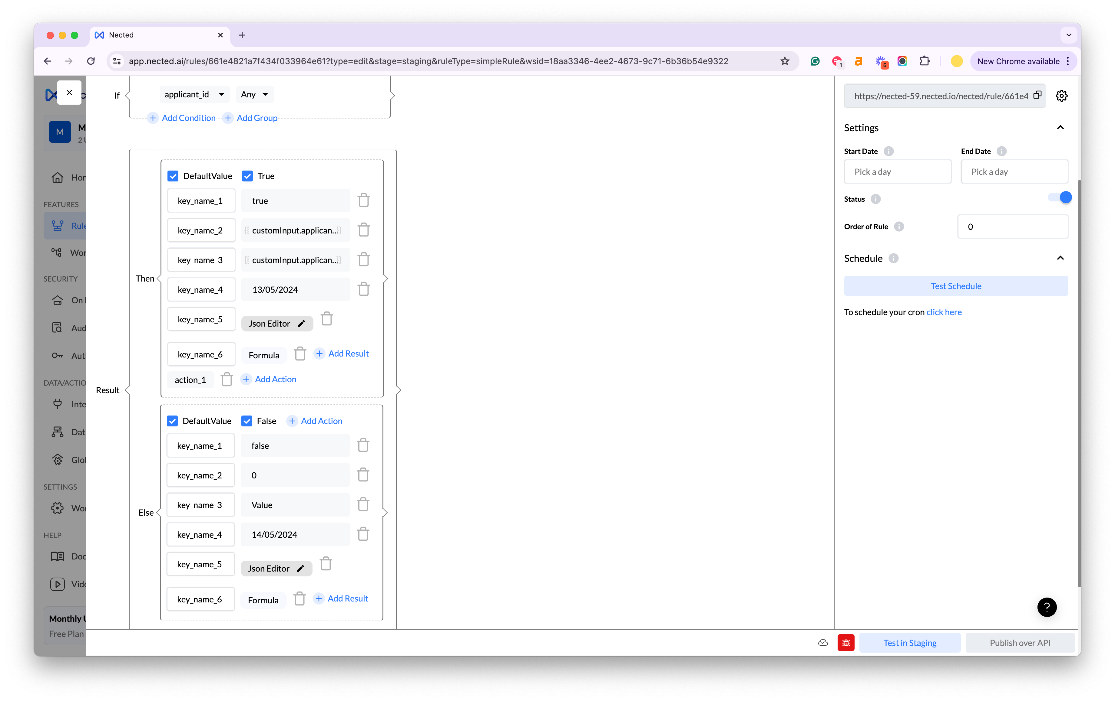Open the Any operator dropdown
1115x701 pixels.
tap(254, 94)
